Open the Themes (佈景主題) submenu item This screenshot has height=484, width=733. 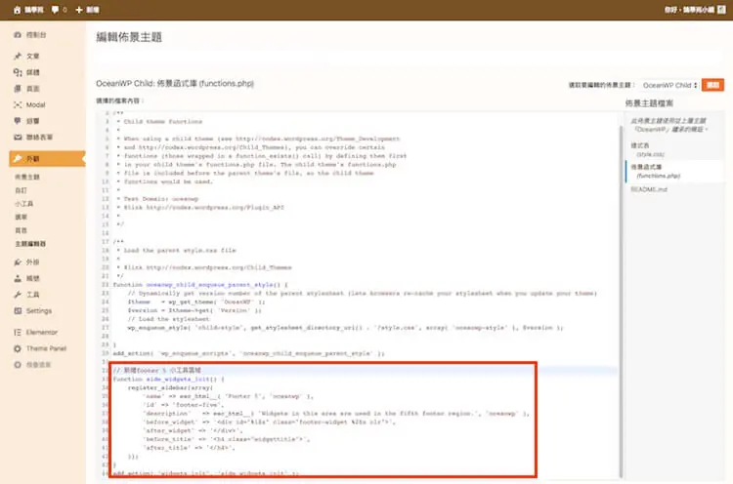27,177
